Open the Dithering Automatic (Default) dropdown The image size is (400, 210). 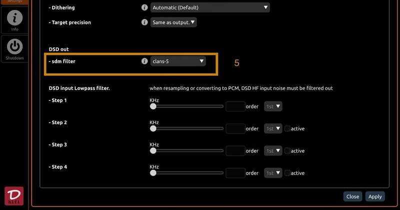pos(210,7)
